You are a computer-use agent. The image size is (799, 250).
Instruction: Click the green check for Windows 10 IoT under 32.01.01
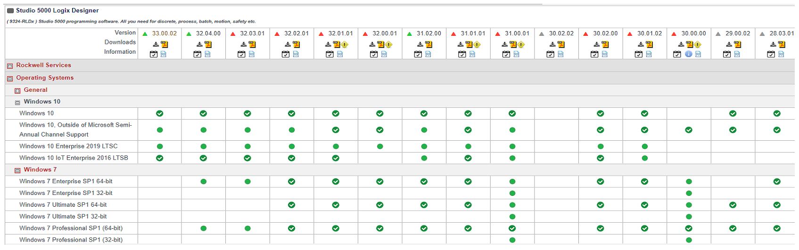(336, 158)
